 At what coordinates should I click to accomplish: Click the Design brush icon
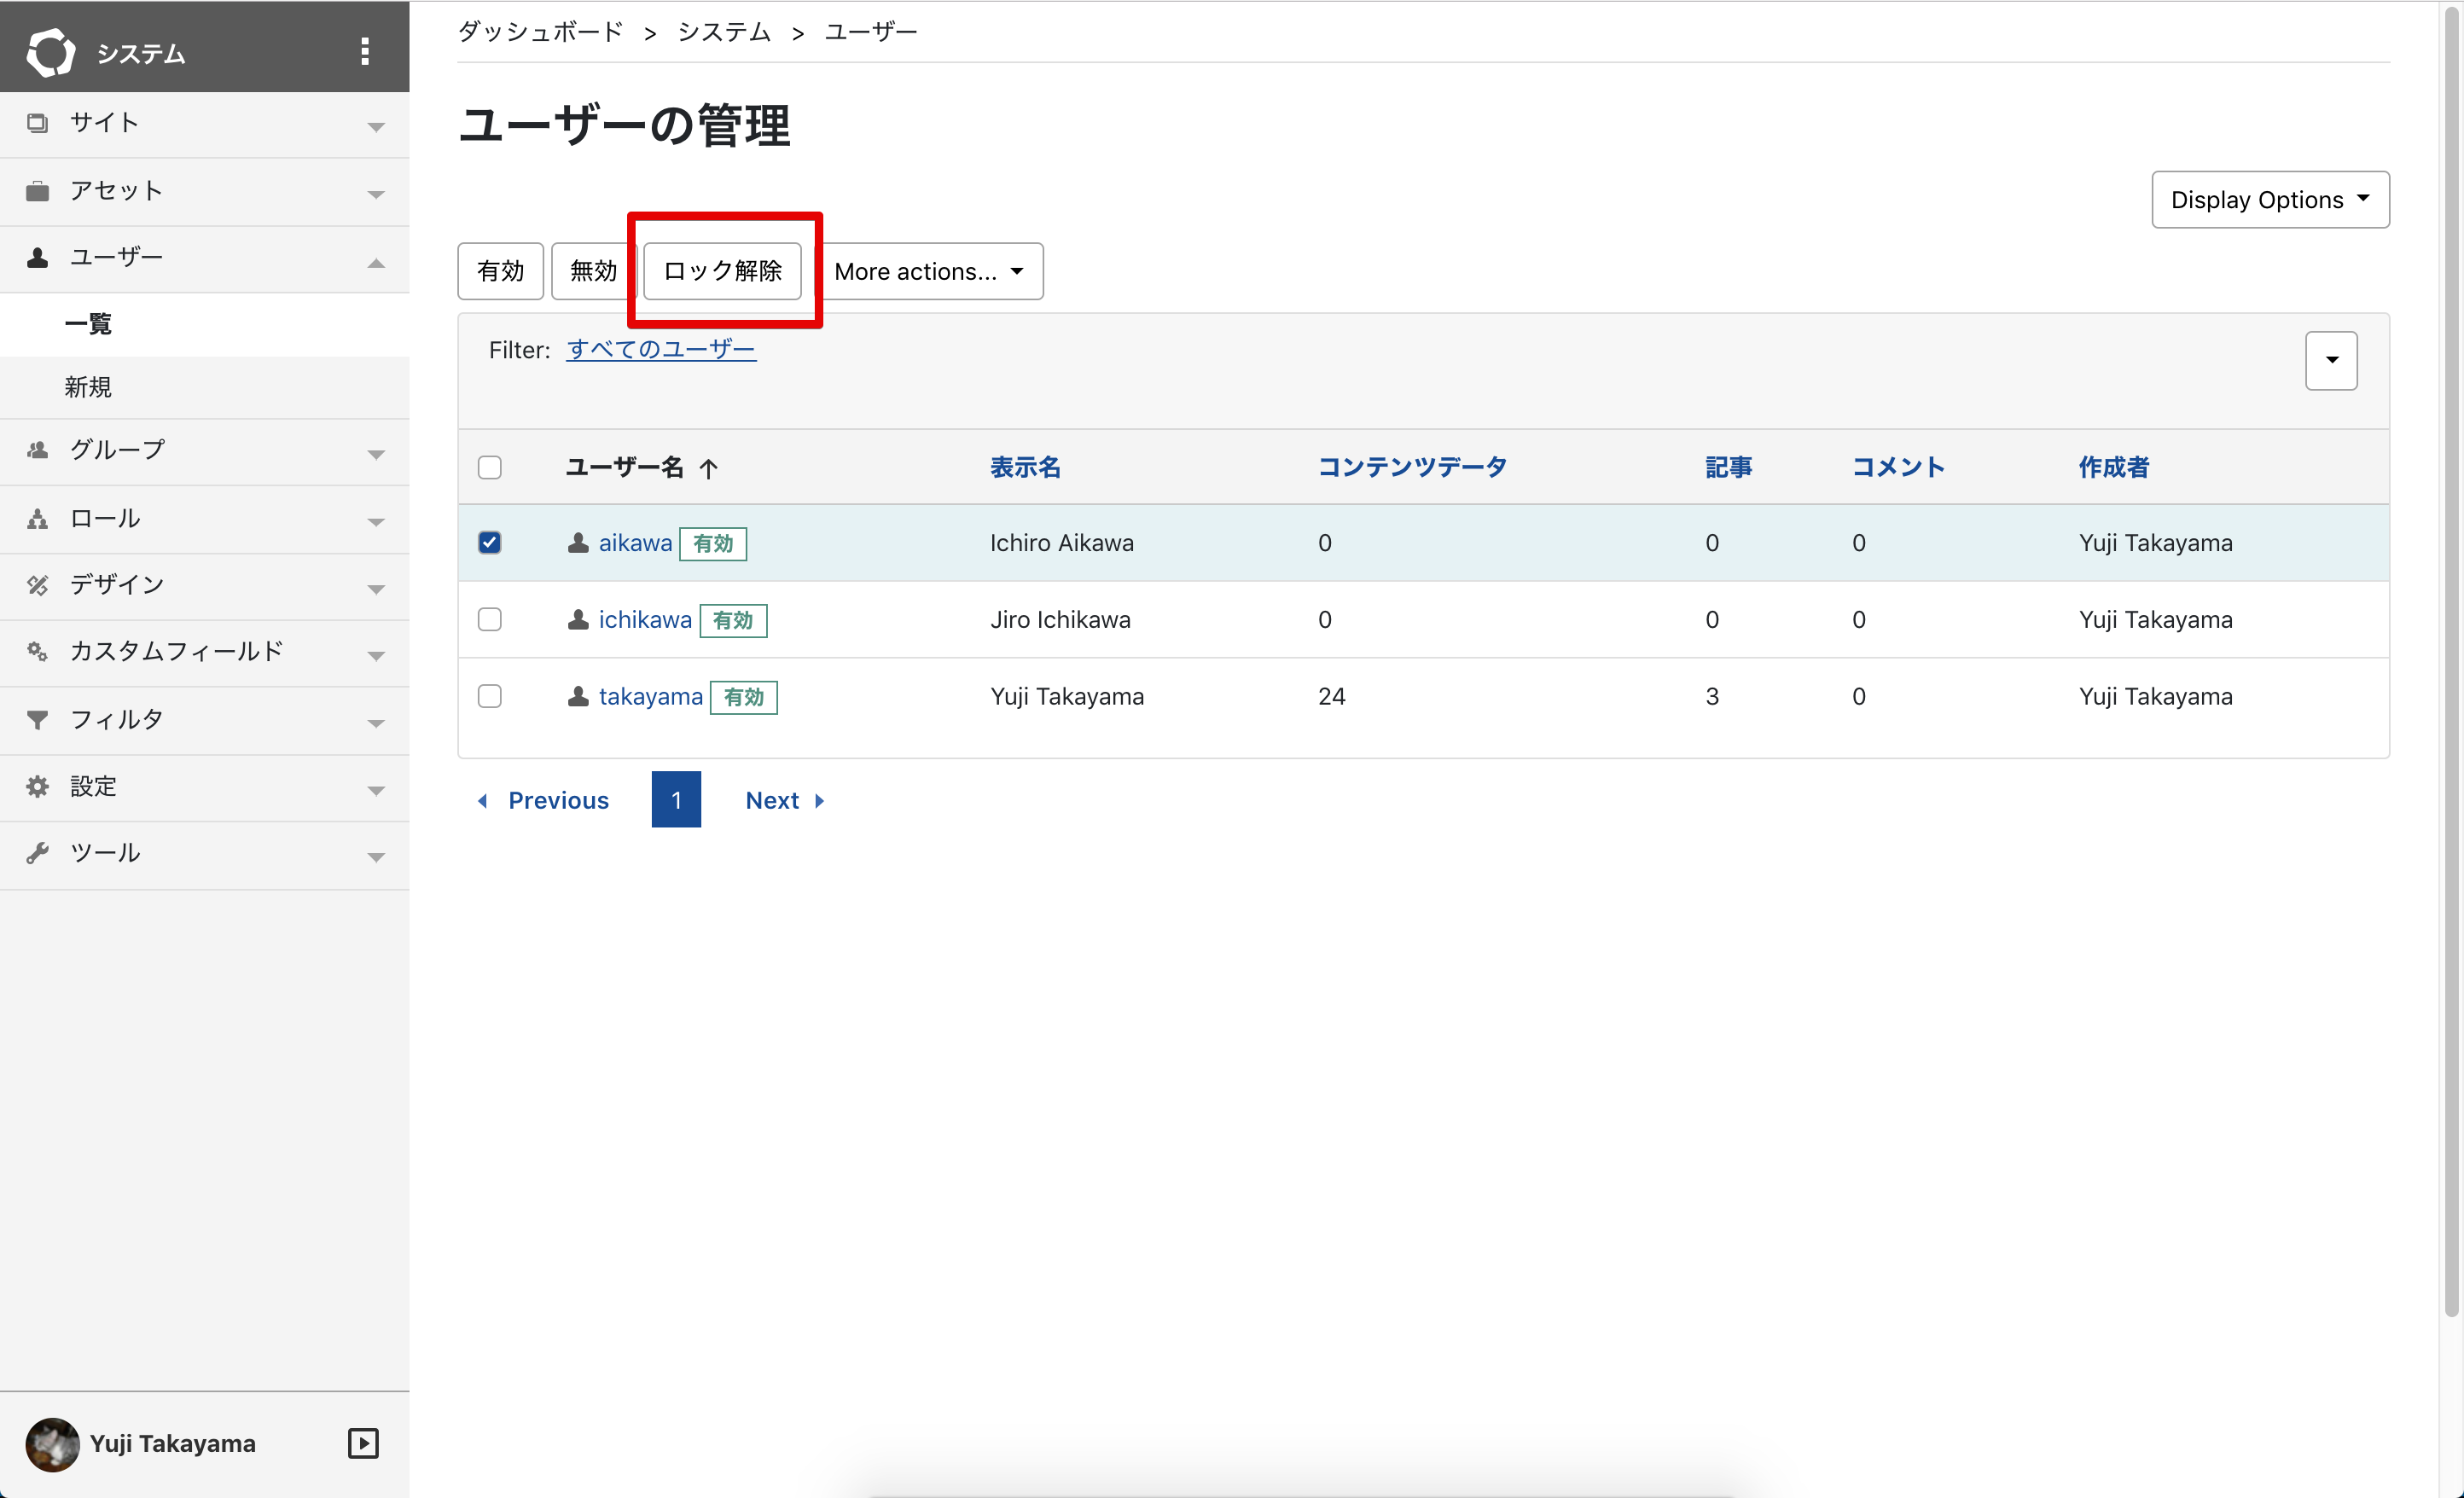[x=37, y=585]
